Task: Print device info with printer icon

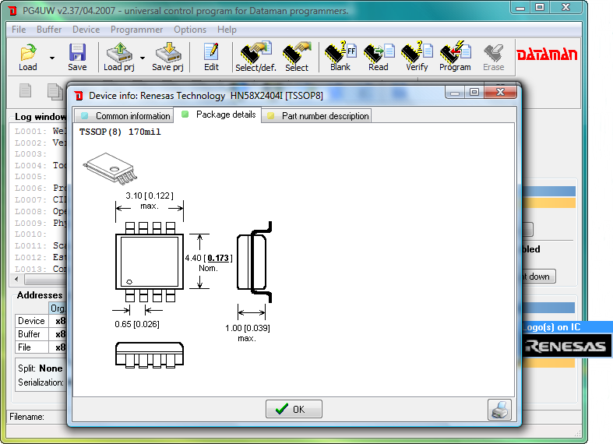Action: pos(499,409)
